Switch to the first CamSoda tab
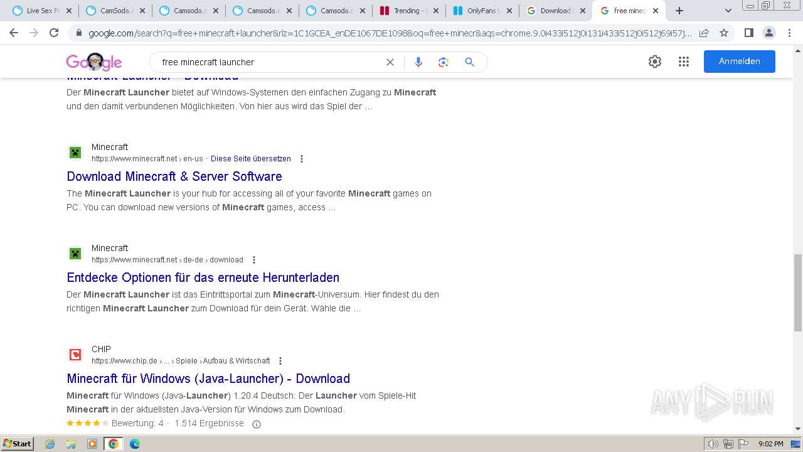The width and height of the screenshot is (803, 452). pyautogui.click(x=114, y=11)
